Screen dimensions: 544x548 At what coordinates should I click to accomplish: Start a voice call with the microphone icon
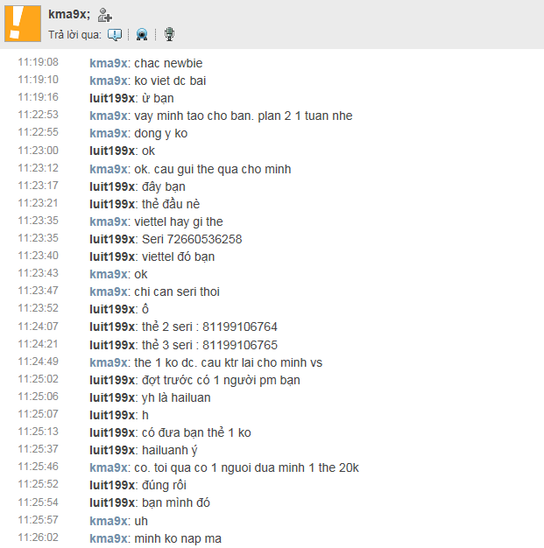(x=169, y=35)
